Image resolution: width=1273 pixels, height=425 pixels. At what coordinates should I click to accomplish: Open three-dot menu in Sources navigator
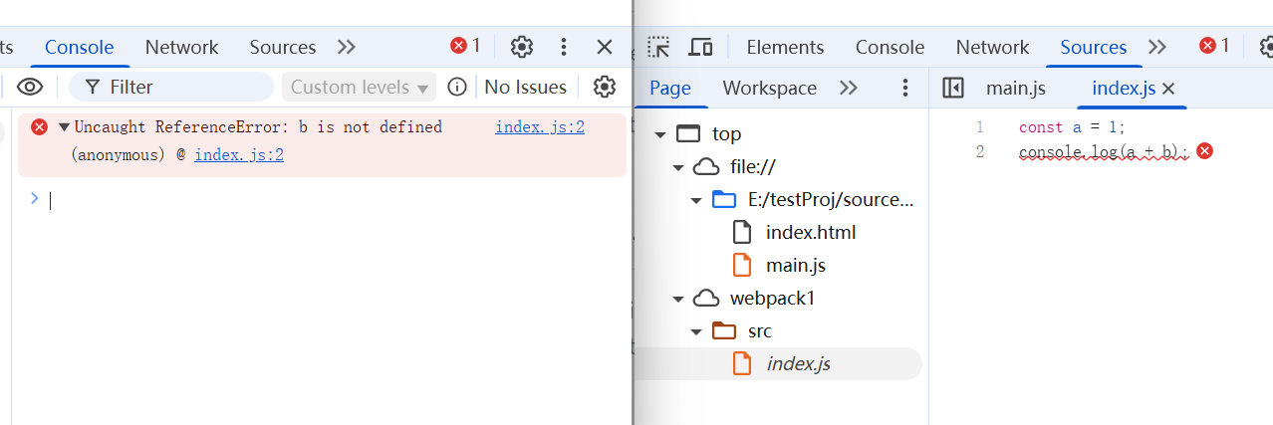coord(905,89)
